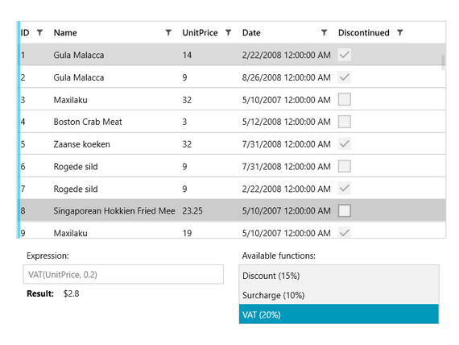Click the unit price 3 cell

184,122
